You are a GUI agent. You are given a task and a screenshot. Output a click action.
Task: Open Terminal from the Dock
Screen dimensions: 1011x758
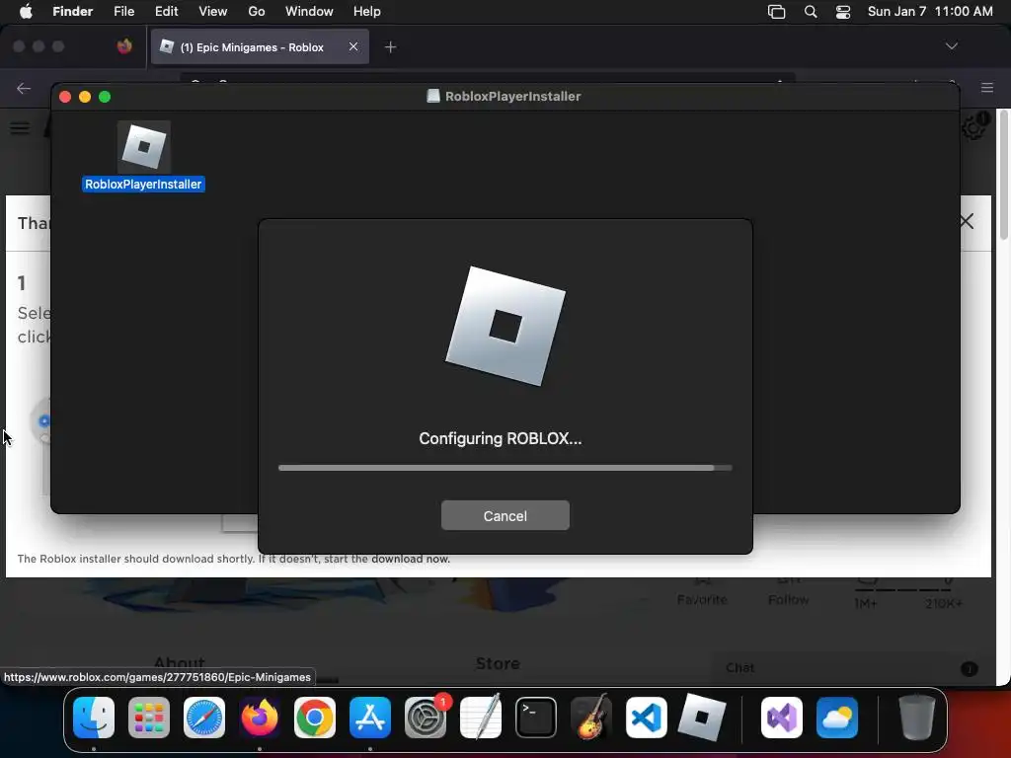tap(536, 718)
